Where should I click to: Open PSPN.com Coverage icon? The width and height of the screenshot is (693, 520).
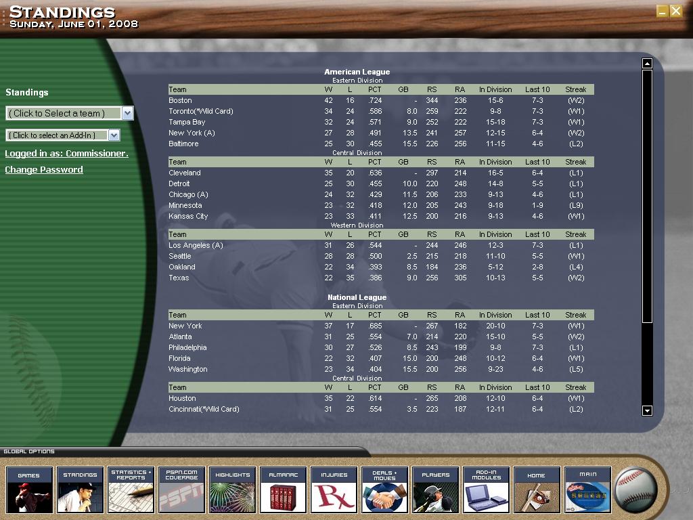pos(181,490)
